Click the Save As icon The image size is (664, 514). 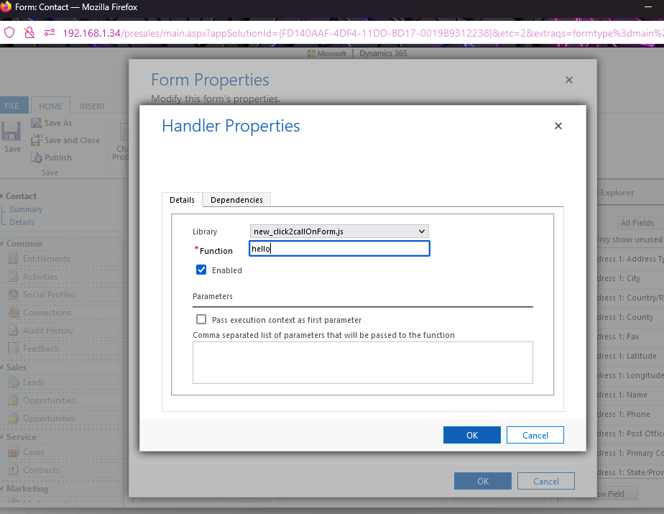(37, 123)
